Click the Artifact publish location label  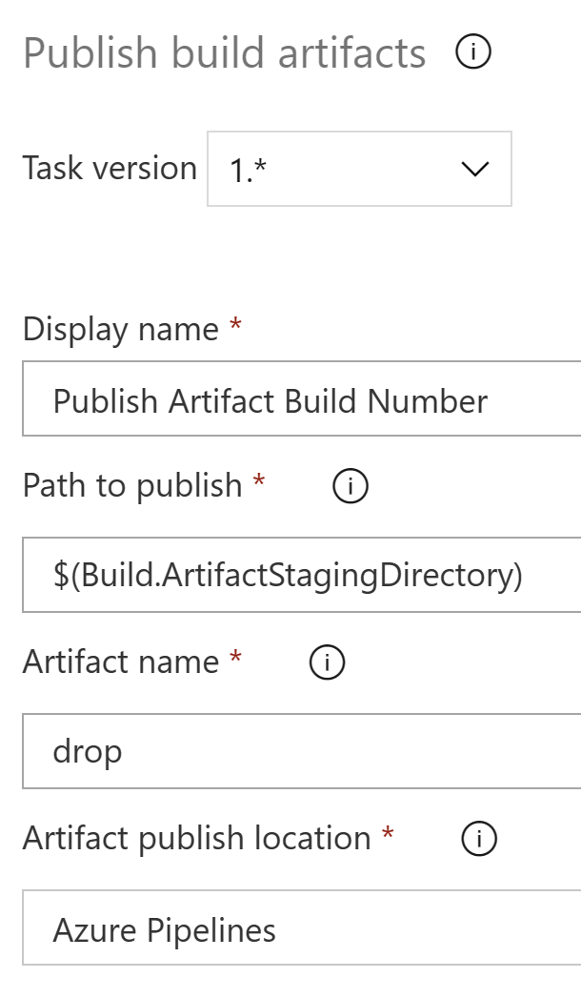(x=197, y=838)
